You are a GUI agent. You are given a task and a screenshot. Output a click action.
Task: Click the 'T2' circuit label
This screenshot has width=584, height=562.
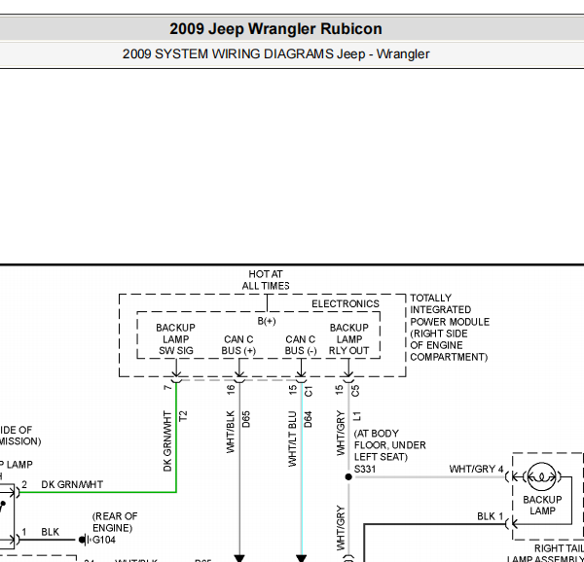coord(183,416)
